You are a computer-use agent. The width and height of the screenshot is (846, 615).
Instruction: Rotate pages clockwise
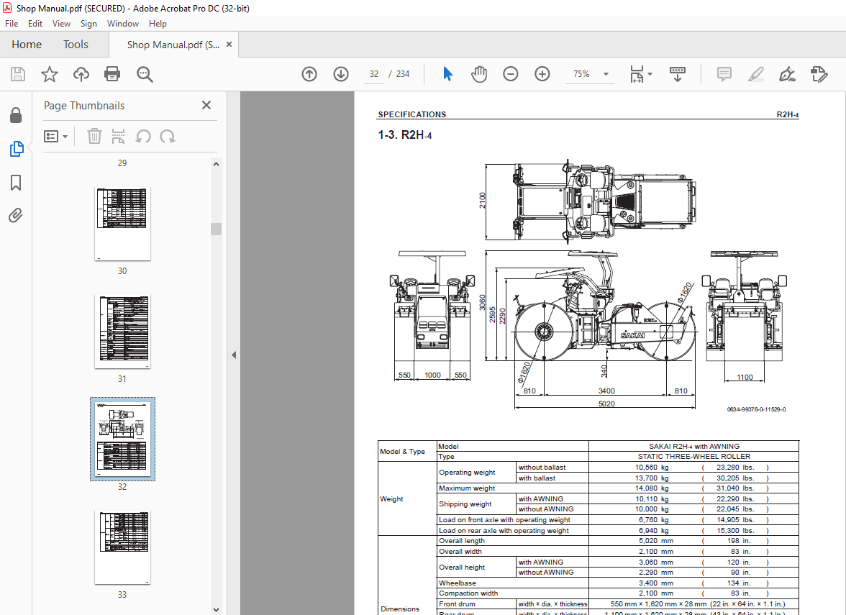pyautogui.click(x=167, y=136)
